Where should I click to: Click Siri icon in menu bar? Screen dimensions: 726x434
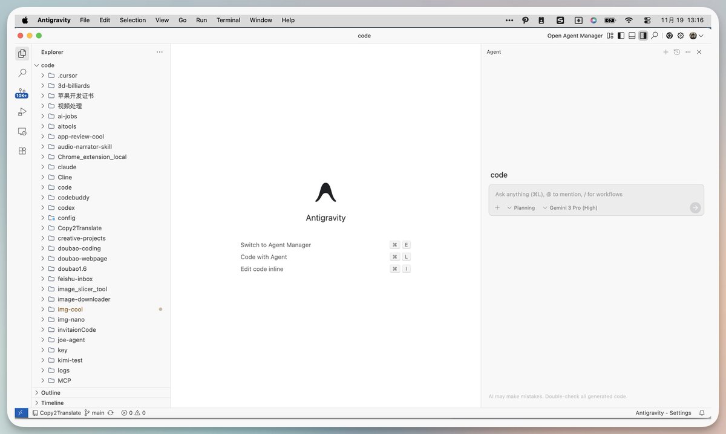[x=594, y=20]
